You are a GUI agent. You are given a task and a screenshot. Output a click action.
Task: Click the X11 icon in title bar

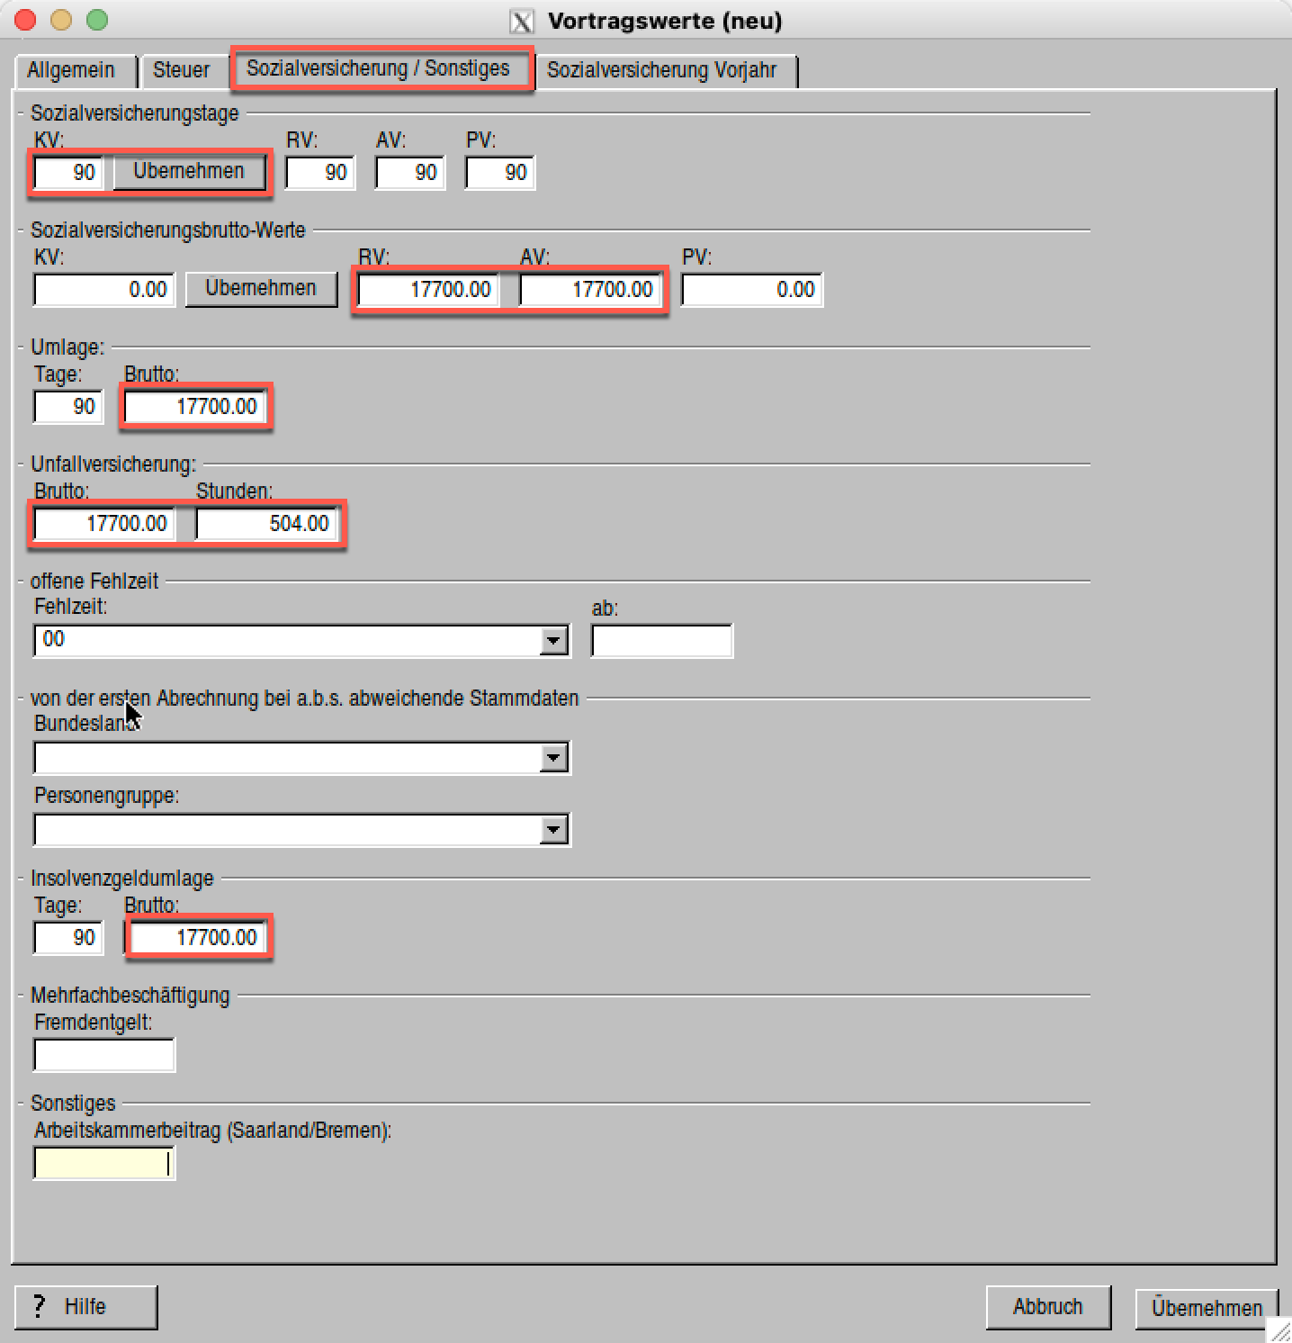point(522,21)
